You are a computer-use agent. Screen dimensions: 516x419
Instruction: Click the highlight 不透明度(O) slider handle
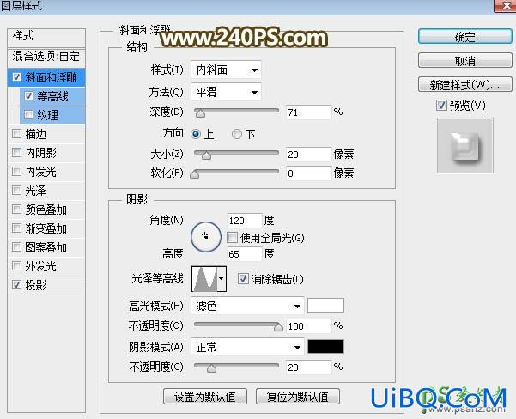[278, 327]
